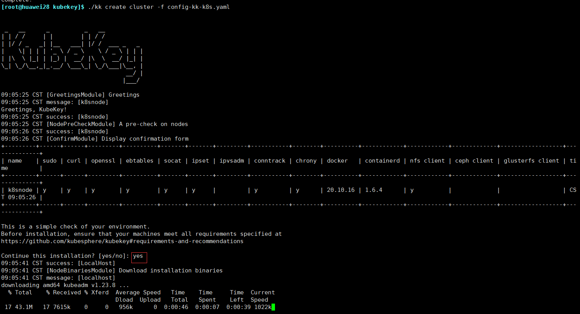
Task: Click the 'message: [localhost]' log line
Action: pyautogui.click(x=58, y=278)
